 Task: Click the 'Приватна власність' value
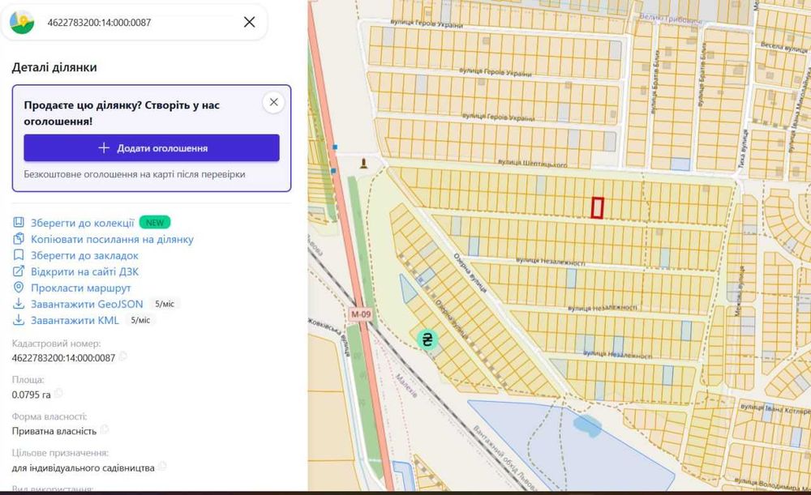pos(54,431)
